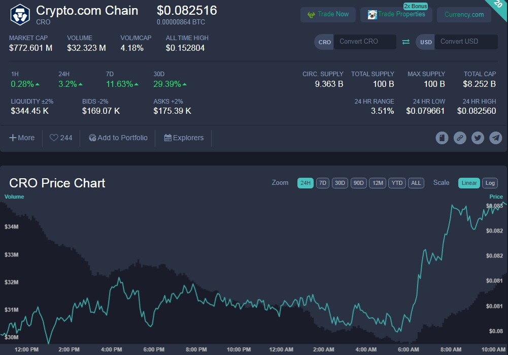Click the Trade Properties link

[x=396, y=15]
